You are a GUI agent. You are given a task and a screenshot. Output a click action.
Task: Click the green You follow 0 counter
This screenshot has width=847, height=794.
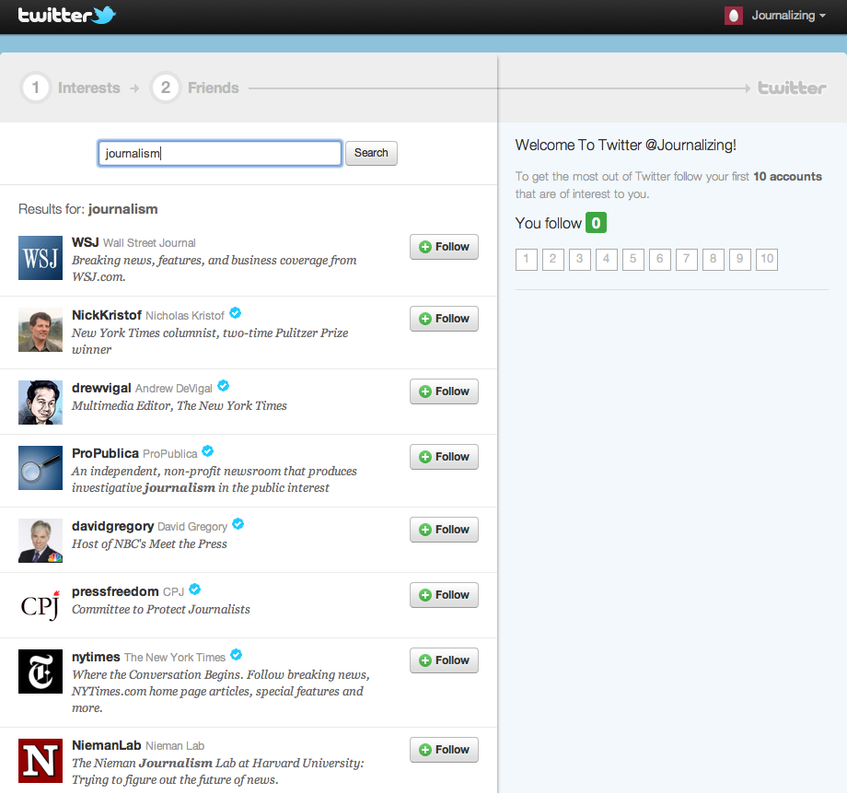click(596, 223)
